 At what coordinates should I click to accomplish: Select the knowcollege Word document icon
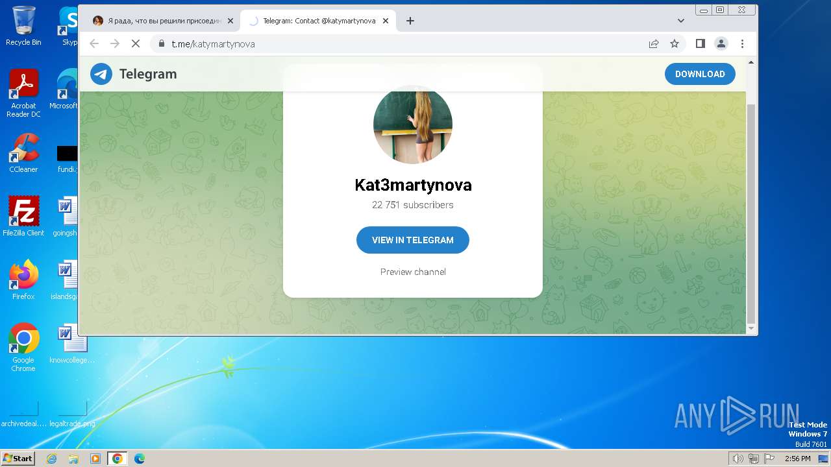point(71,344)
